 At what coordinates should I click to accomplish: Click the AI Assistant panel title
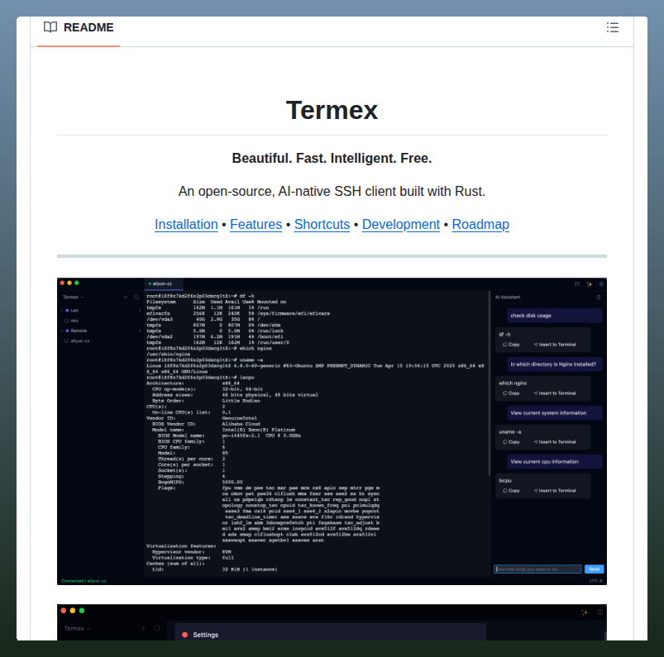pyautogui.click(x=508, y=298)
